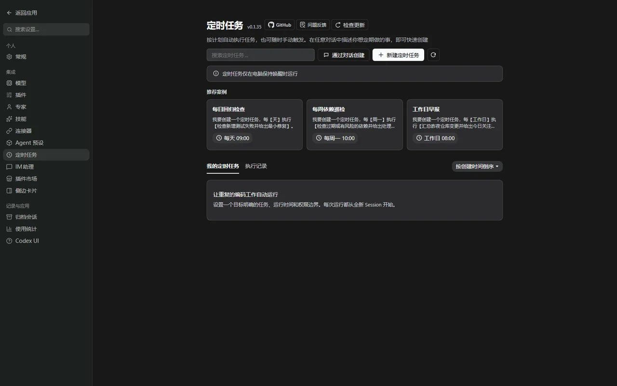The height and width of the screenshot is (386, 617).
Task: Select the 工作日早报 example card
Action: (455, 125)
